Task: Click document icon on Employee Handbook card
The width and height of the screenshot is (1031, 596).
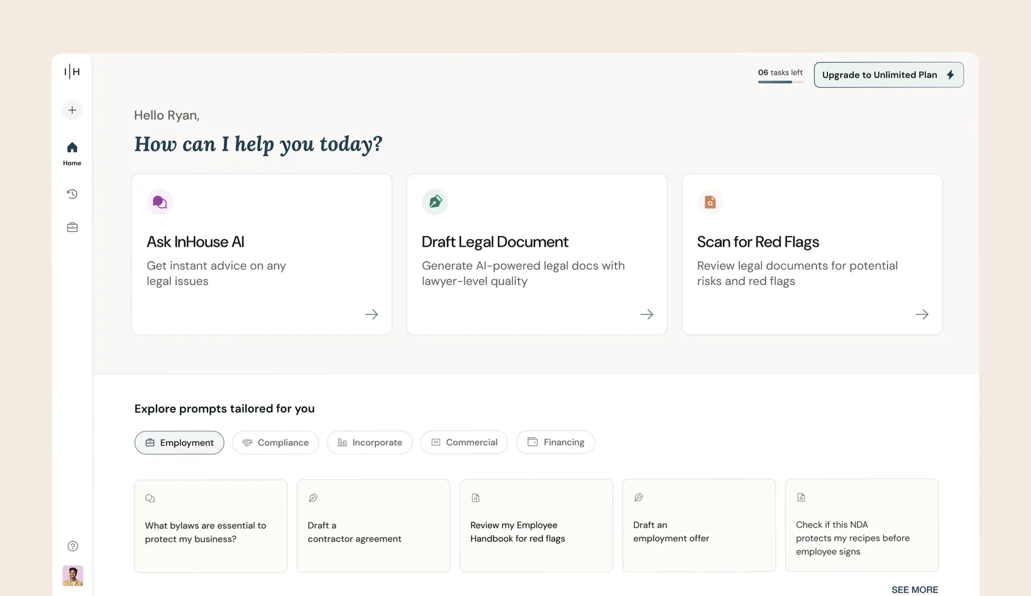Action: point(476,498)
